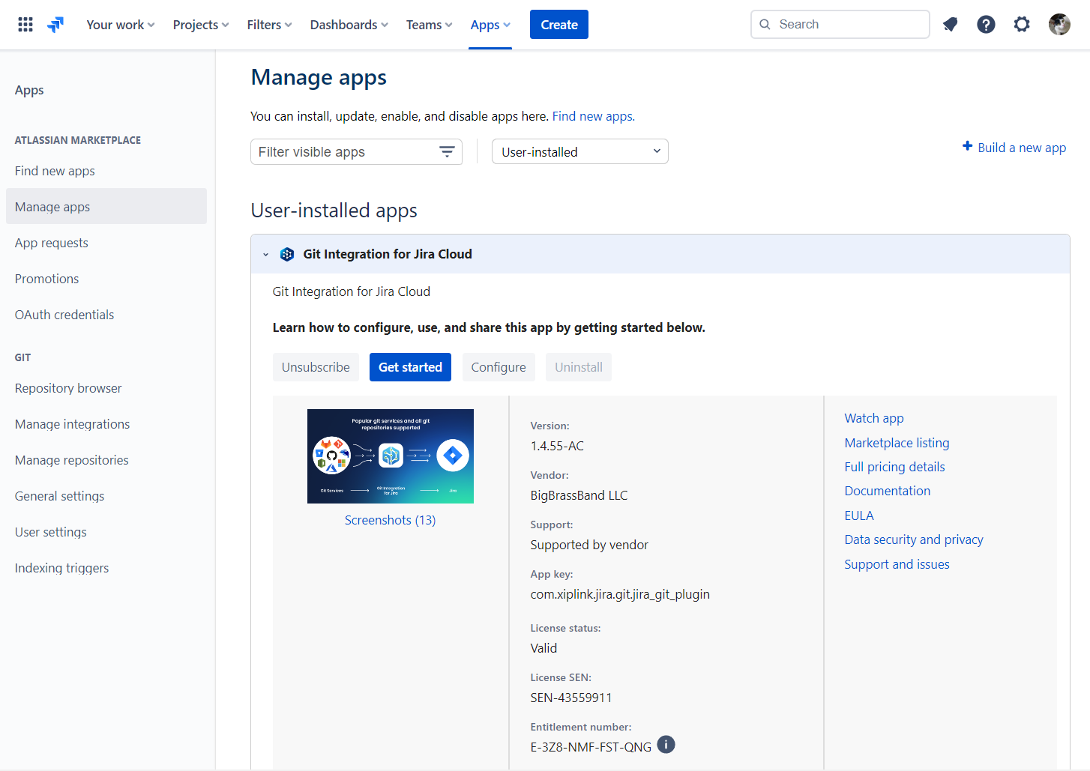The width and height of the screenshot is (1090, 771).
Task: Expand the Dashboards menu
Action: (x=349, y=25)
